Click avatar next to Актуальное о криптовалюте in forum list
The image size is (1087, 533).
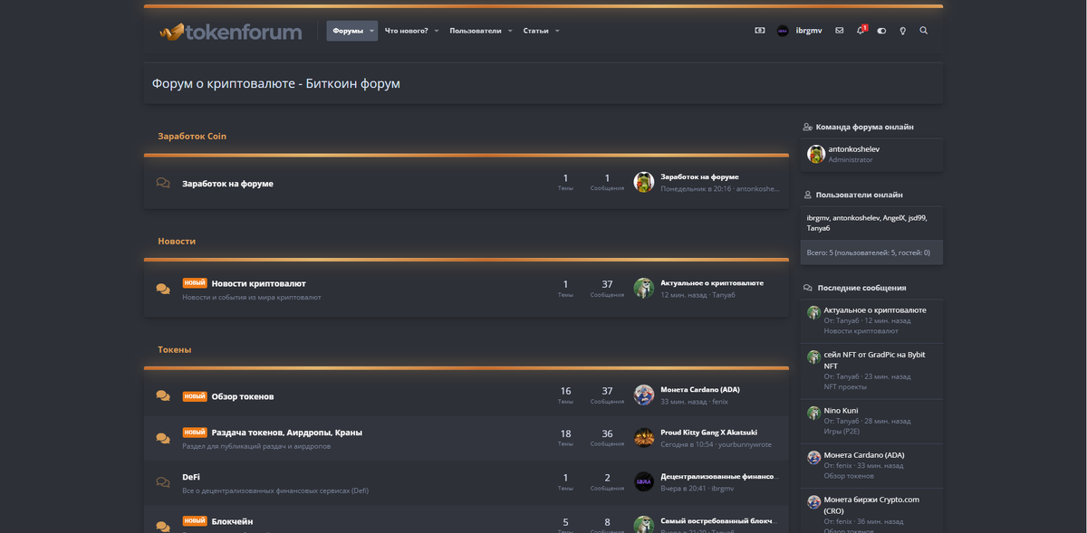click(x=644, y=288)
